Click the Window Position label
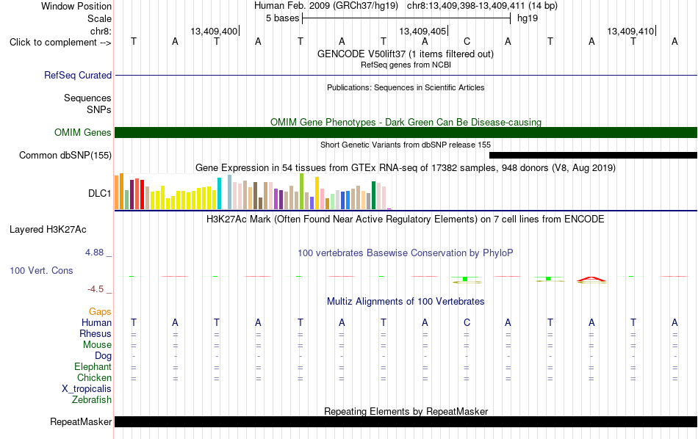Screen dimensions: 698x439 76,6
